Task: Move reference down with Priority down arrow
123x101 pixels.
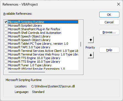Action: [x=91, y=55]
